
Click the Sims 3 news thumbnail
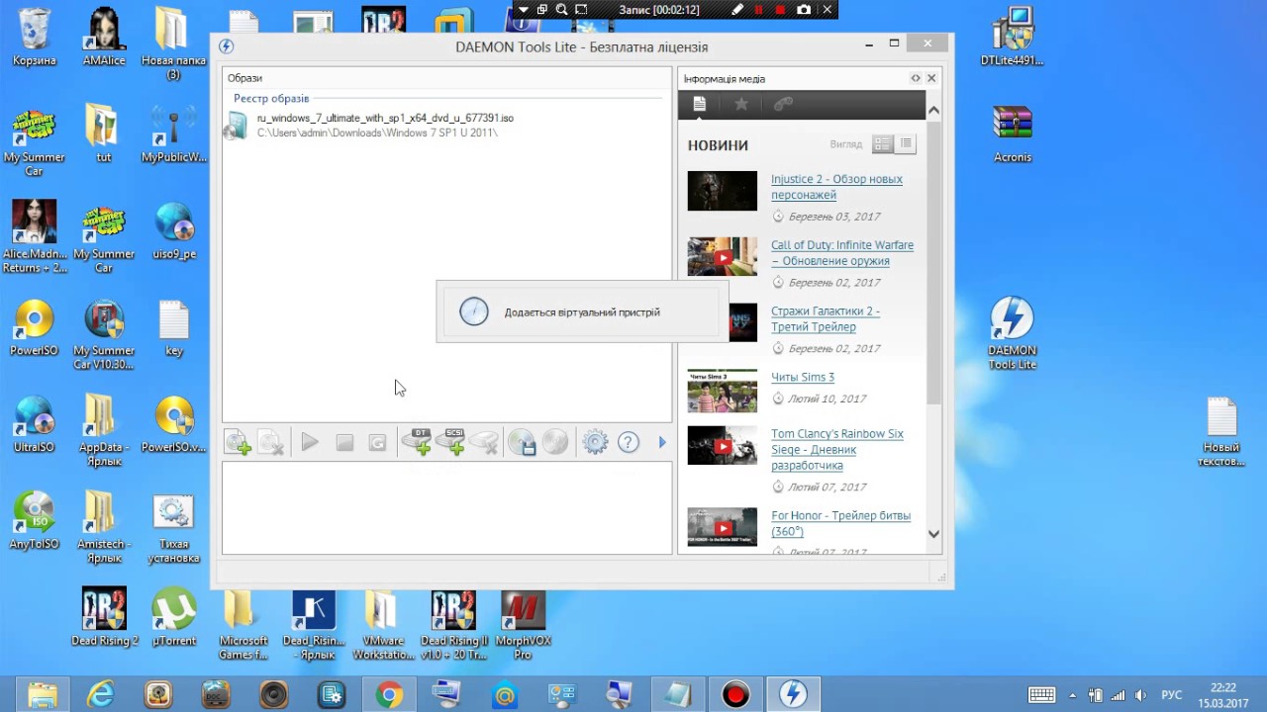723,391
